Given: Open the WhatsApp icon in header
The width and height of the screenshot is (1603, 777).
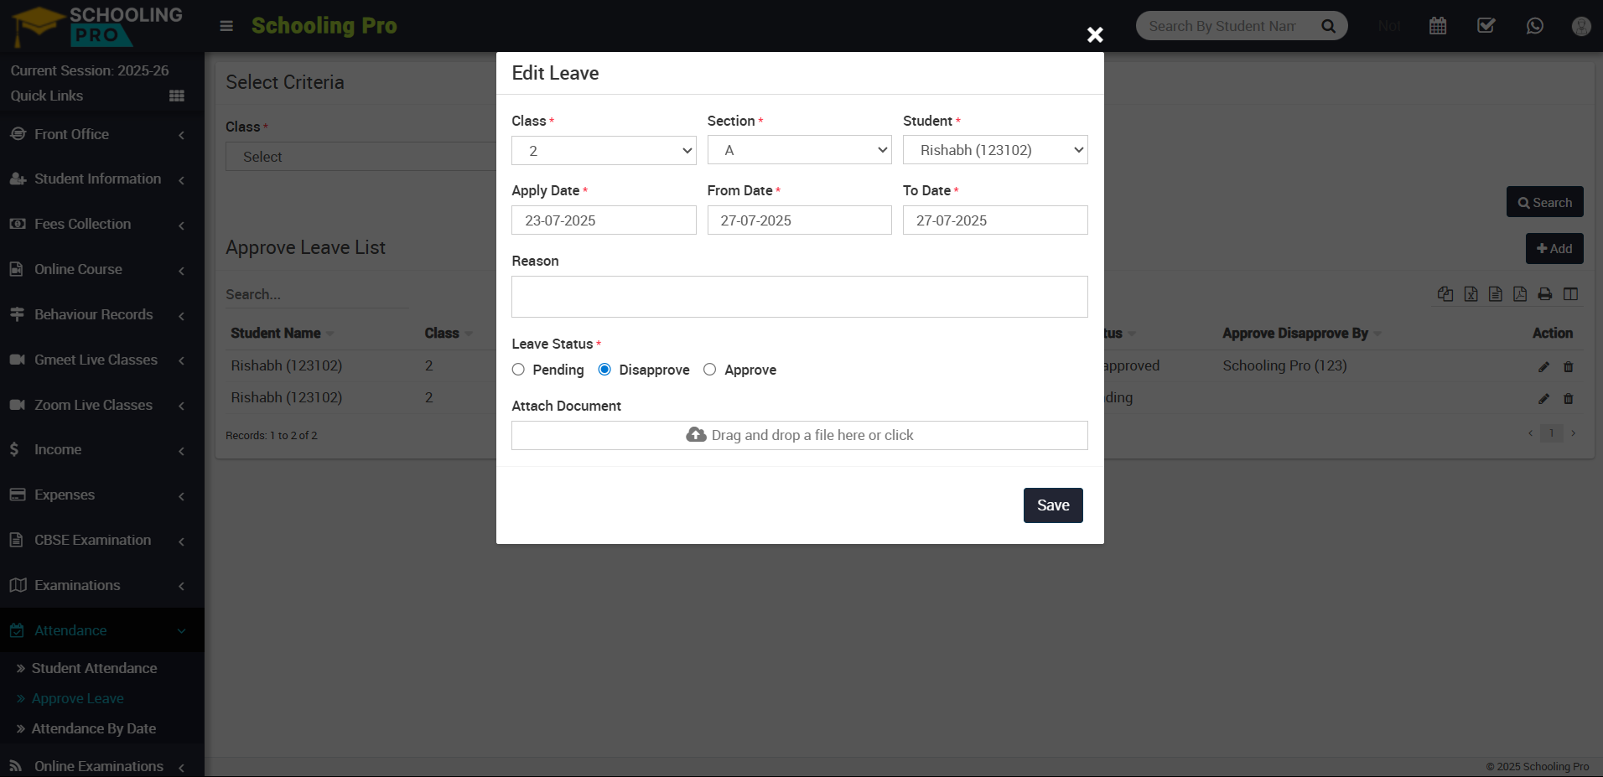Looking at the screenshot, I should pos(1535,26).
